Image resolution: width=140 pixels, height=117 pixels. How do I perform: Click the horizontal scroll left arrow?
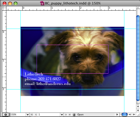[130, 115]
